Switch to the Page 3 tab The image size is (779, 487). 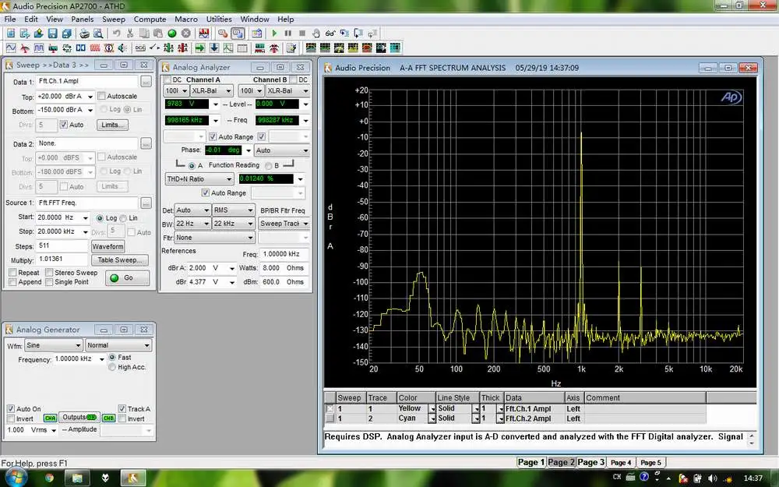point(590,462)
